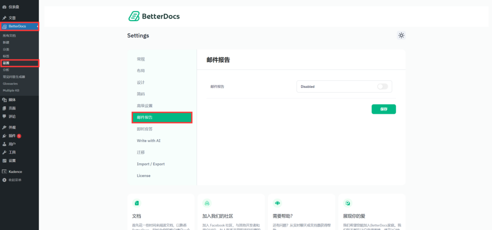Toggle light/dark mode sun icon

pos(401,36)
